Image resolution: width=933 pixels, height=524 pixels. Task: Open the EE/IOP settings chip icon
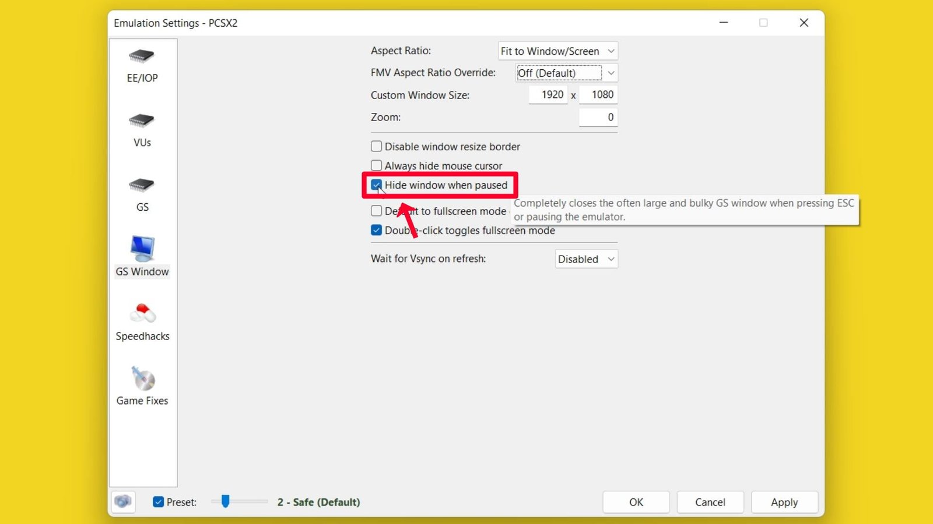click(x=142, y=56)
